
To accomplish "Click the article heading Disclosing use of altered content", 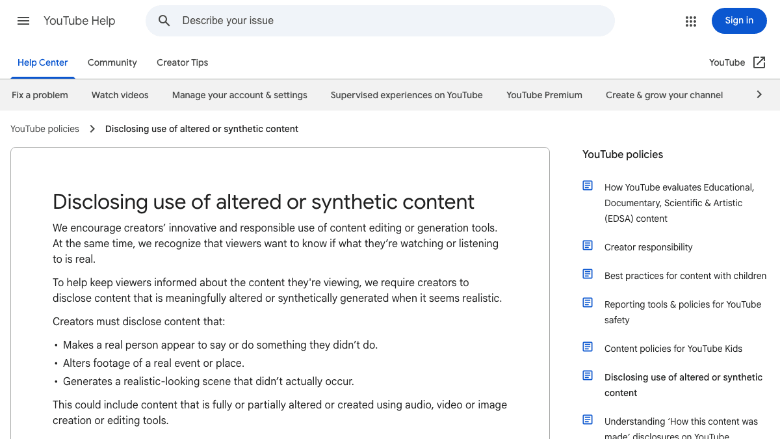I will click(263, 202).
